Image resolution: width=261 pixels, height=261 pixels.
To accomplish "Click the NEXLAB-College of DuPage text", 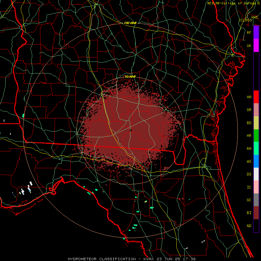I will [x=231, y=3].
